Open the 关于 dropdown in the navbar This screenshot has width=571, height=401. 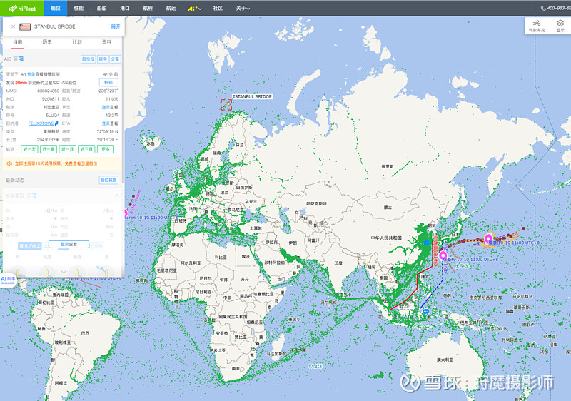[243, 8]
